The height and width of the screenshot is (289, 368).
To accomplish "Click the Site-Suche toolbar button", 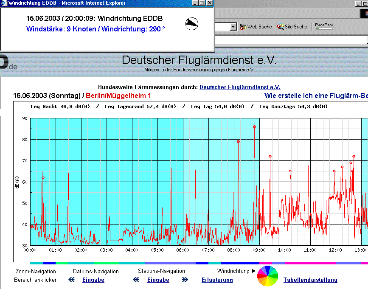I will pyautogui.click(x=292, y=27).
